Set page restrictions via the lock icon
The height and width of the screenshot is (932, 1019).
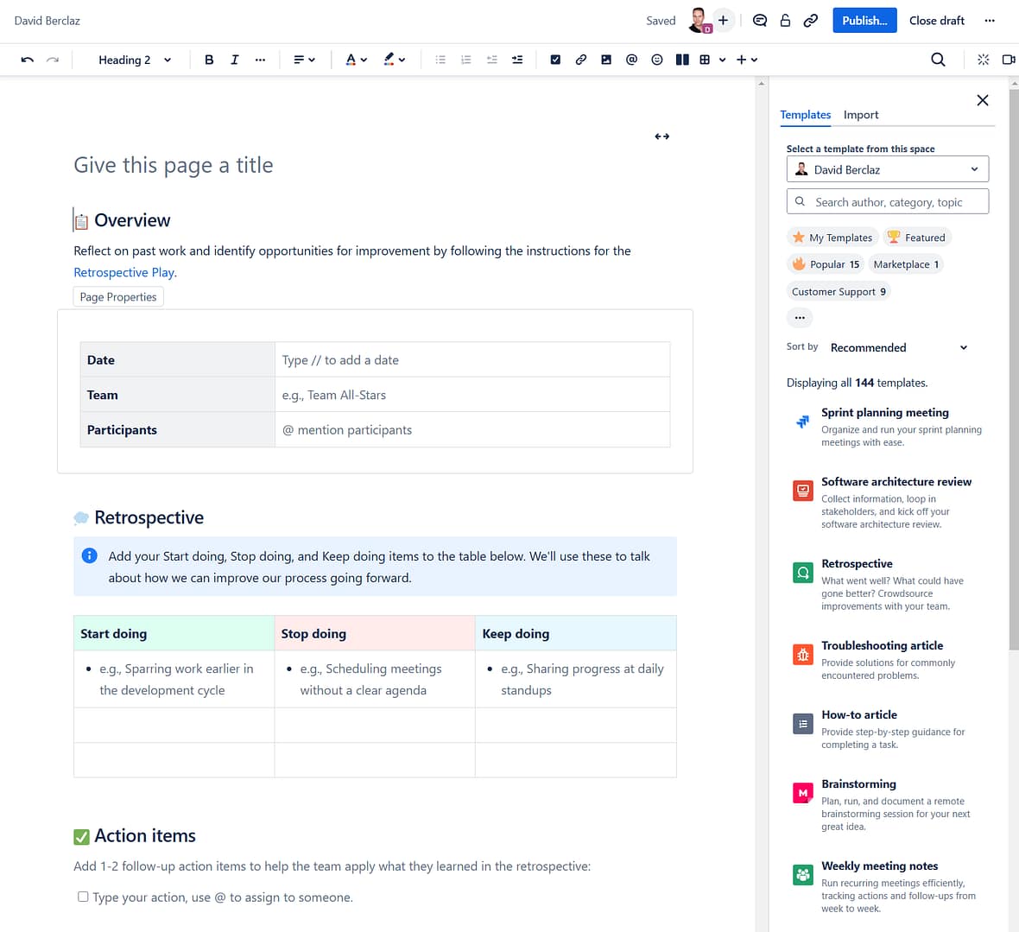coord(784,20)
